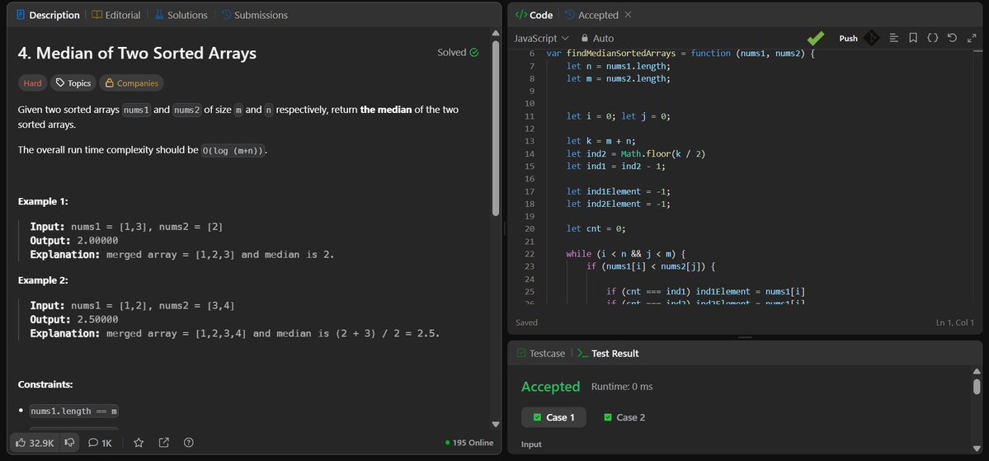Click the Example 2 heading
Screen dimensions: 989x461
tap(43, 280)
